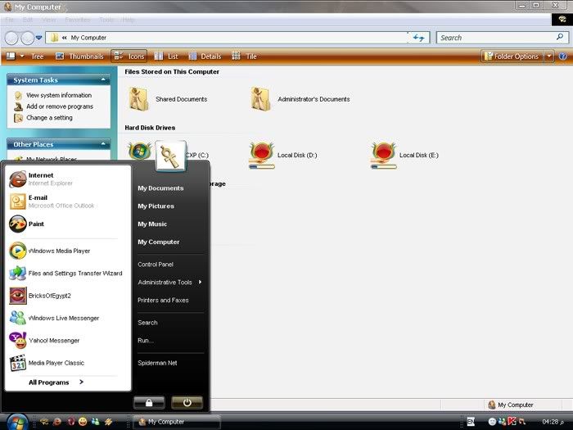Click inside the Search input field
Viewport: 573px width, 430px height.
coord(496,38)
